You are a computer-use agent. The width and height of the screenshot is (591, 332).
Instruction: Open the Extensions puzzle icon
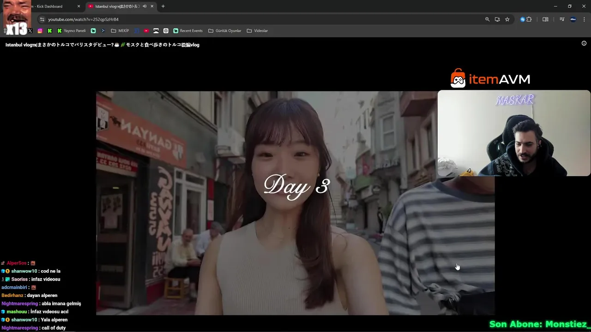pyautogui.click(x=529, y=19)
